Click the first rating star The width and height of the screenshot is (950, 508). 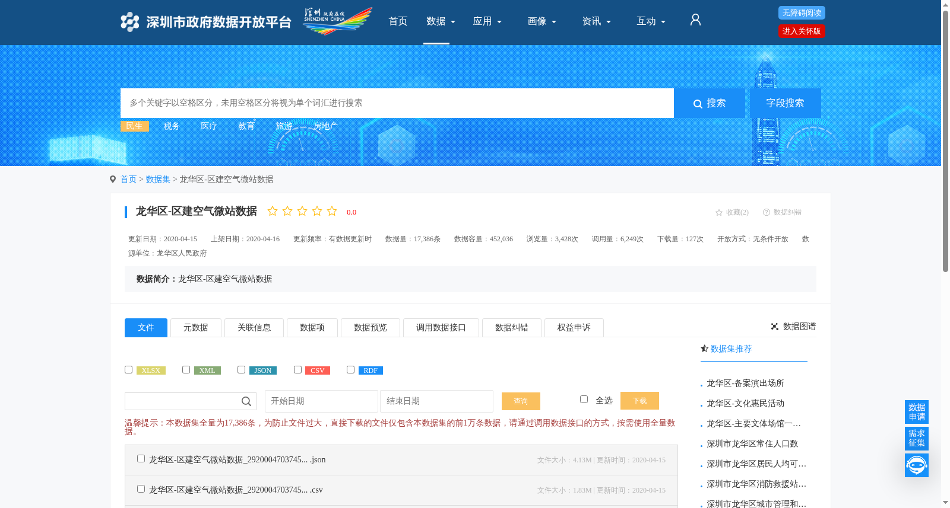[273, 211]
